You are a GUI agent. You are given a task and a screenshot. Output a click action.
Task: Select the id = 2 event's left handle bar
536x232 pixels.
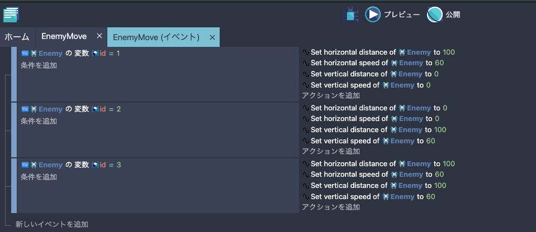pos(14,130)
